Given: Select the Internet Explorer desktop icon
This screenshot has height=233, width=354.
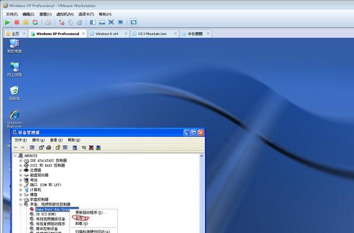Looking at the screenshot, I should click(15, 119).
